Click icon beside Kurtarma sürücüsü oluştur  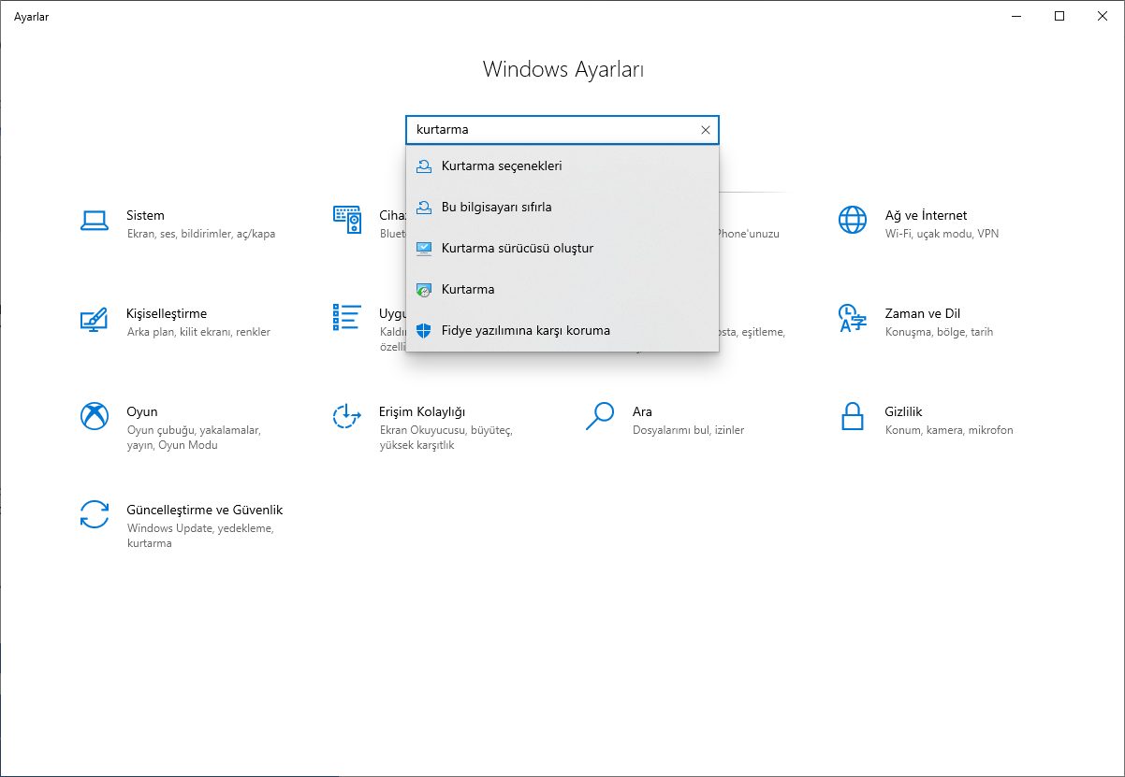(x=424, y=249)
